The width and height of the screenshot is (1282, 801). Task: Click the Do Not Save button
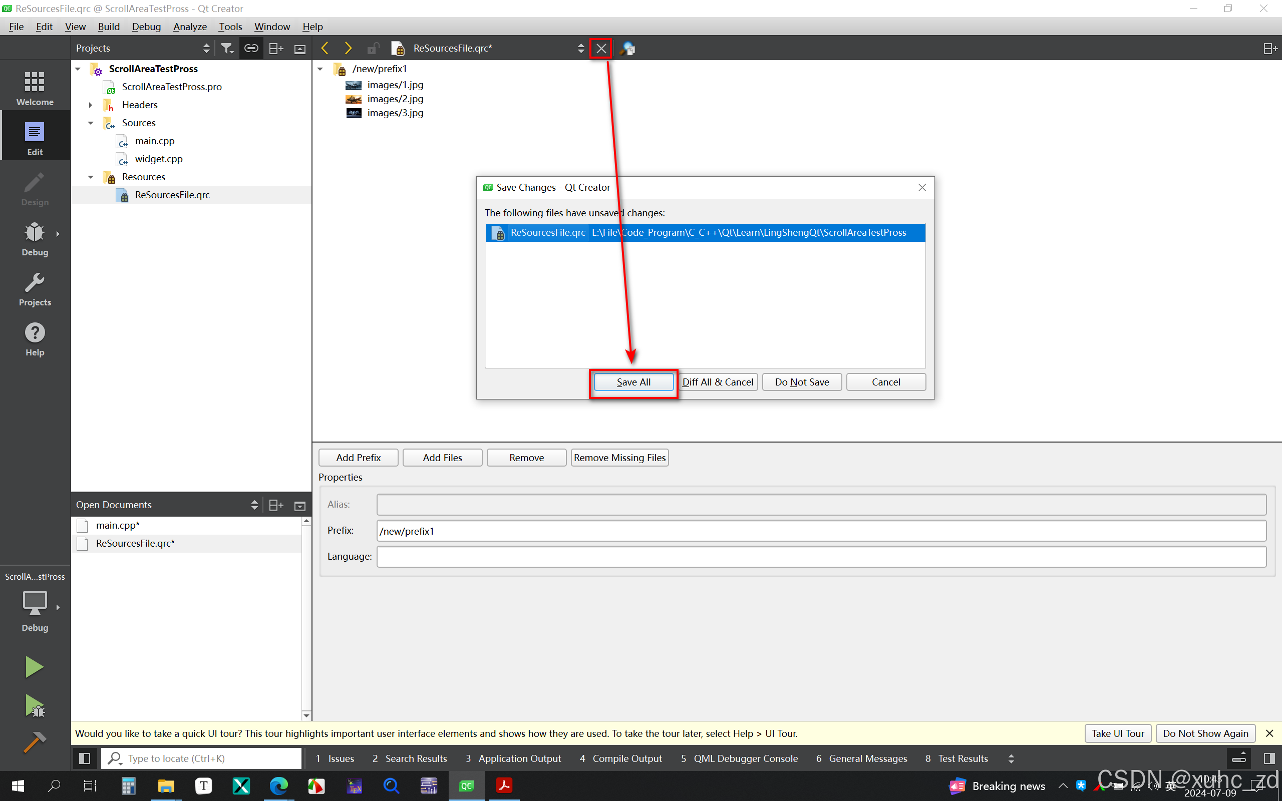tap(802, 382)
